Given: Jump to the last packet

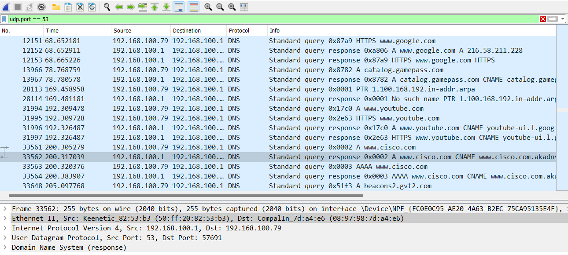Looking at the screenshot, I should [x=166, y=7].
